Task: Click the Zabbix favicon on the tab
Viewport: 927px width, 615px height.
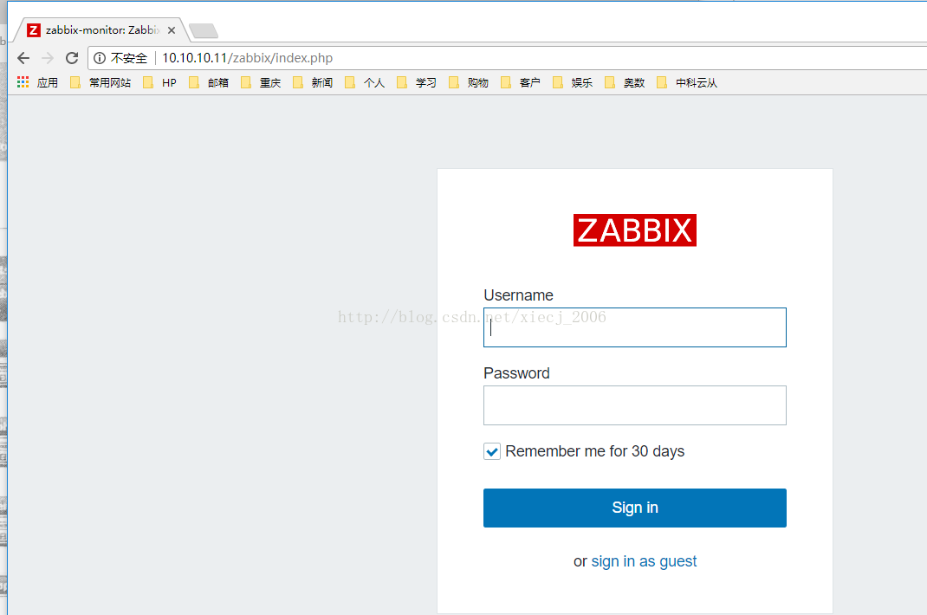Action: pyautogui.click(x=34, y=30)
